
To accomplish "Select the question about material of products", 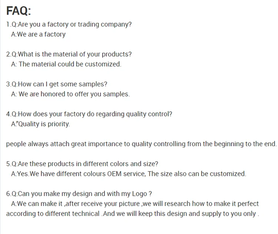I will tap(69, 54).
